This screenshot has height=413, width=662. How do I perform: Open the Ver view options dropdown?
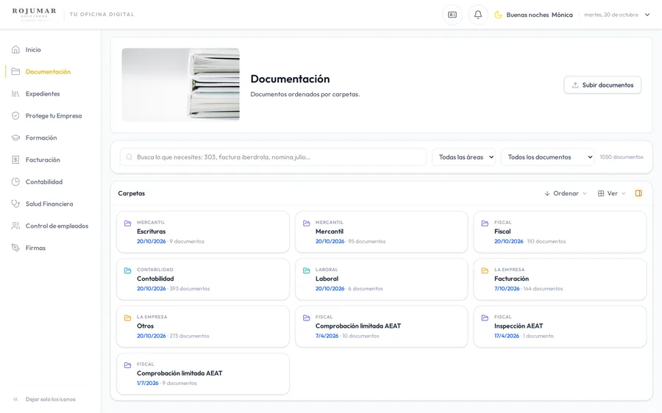pyautogui.click(x=612, y=193)
